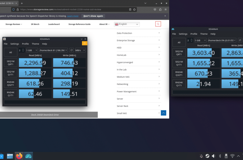The height and width of the screenshot is (160, 243).
Task: Run RND4K Q1T1 test in KDiskMark window
Action: [x=179, y=84]
